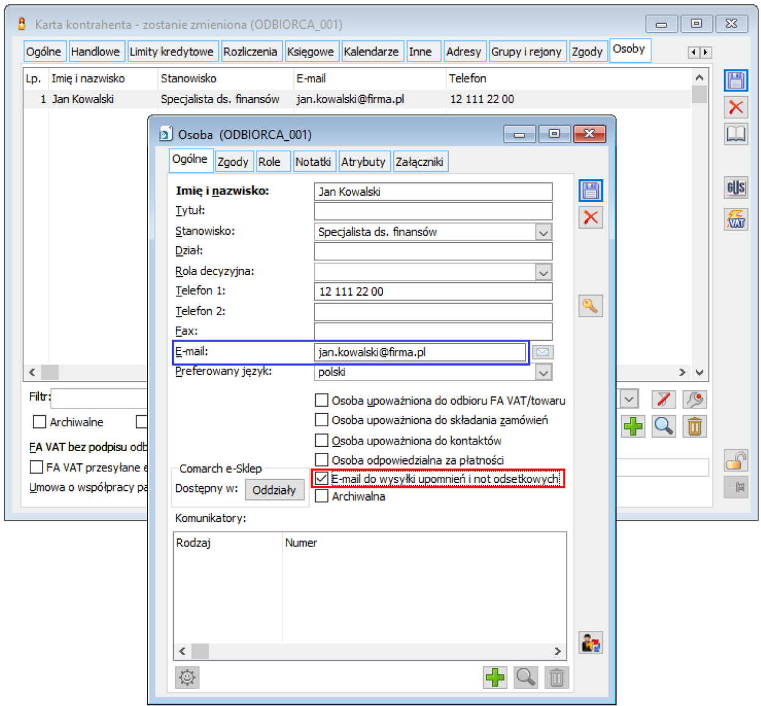
Task: Click the trash icon in persons list
Action: (694, 426)
